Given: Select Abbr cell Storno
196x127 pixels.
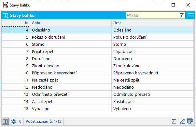Looking at the screenshot, I should (x=71, y=44).
